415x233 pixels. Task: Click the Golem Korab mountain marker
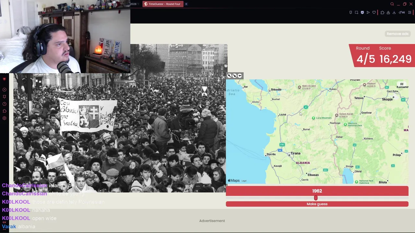337,115
